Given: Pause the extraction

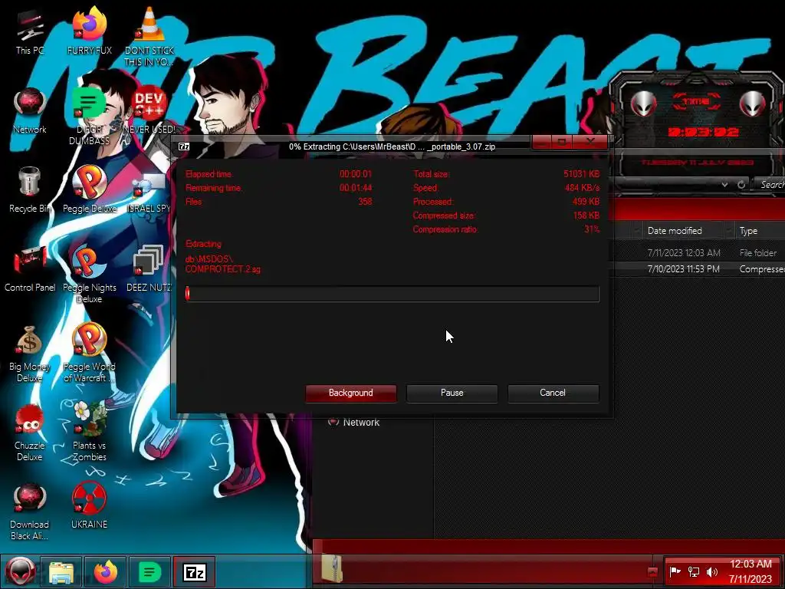Looking at the screenshot, I should pos(452,393).
